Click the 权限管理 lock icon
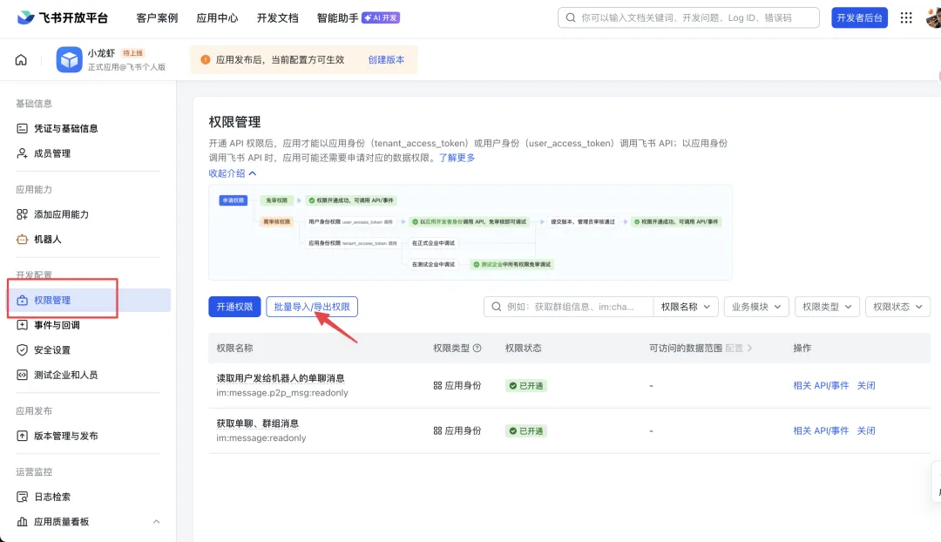Screen dimensions: 941x542 click(x=22, y=300)
